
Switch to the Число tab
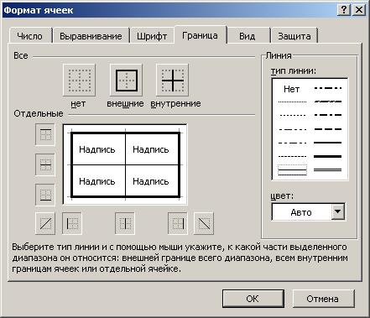pyautogui.click(x=30, y=36)
